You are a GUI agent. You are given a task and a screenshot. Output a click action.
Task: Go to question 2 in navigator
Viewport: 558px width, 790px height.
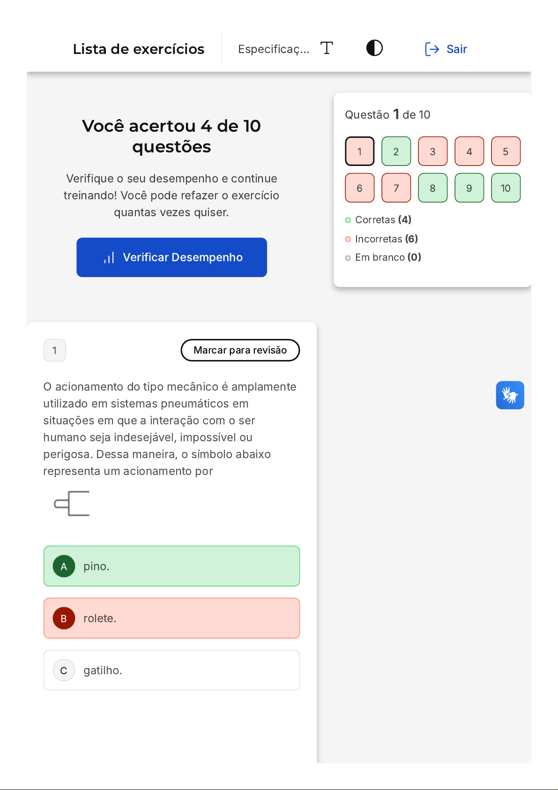coord(396,151)
